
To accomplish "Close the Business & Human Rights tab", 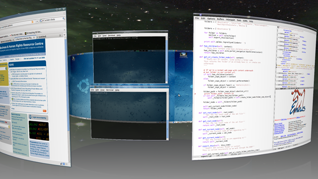I will 34,38.
